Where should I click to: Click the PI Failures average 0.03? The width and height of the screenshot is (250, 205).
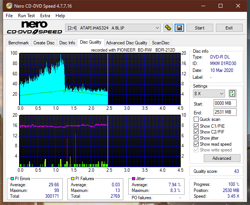(116, 185)
